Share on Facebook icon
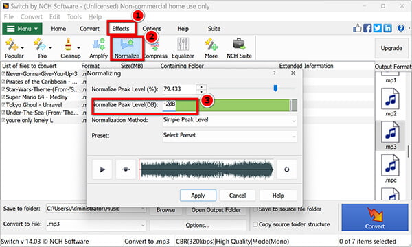Viewport: 412px width, 247px height. pos(367,28)
